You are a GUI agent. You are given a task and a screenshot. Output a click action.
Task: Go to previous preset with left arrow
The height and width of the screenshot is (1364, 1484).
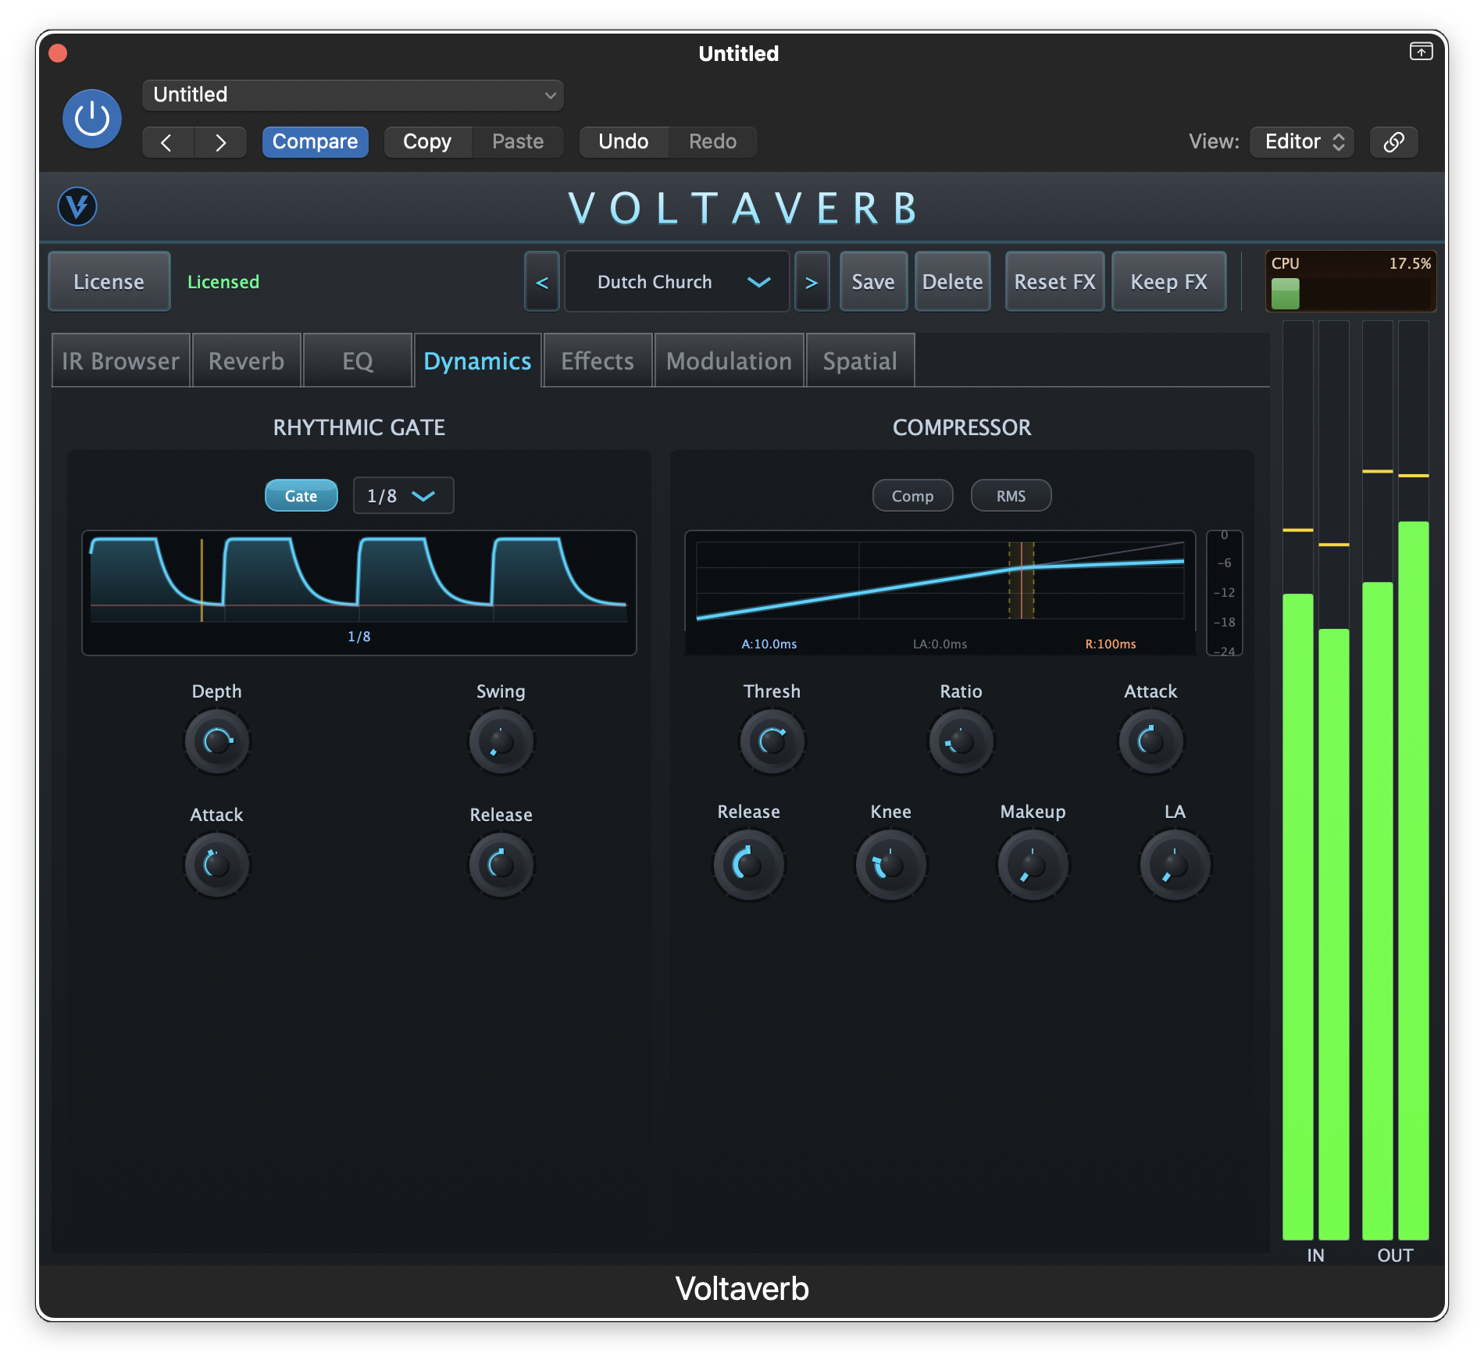(x=167, y=142)
